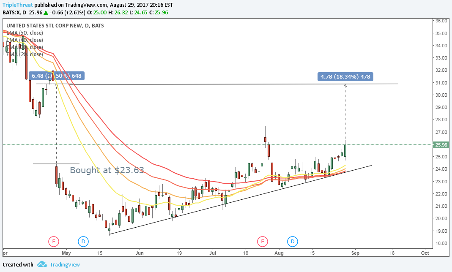Click the +0.66 (+2.61%) change value
The image size is (452, 272).
(67, 13)
